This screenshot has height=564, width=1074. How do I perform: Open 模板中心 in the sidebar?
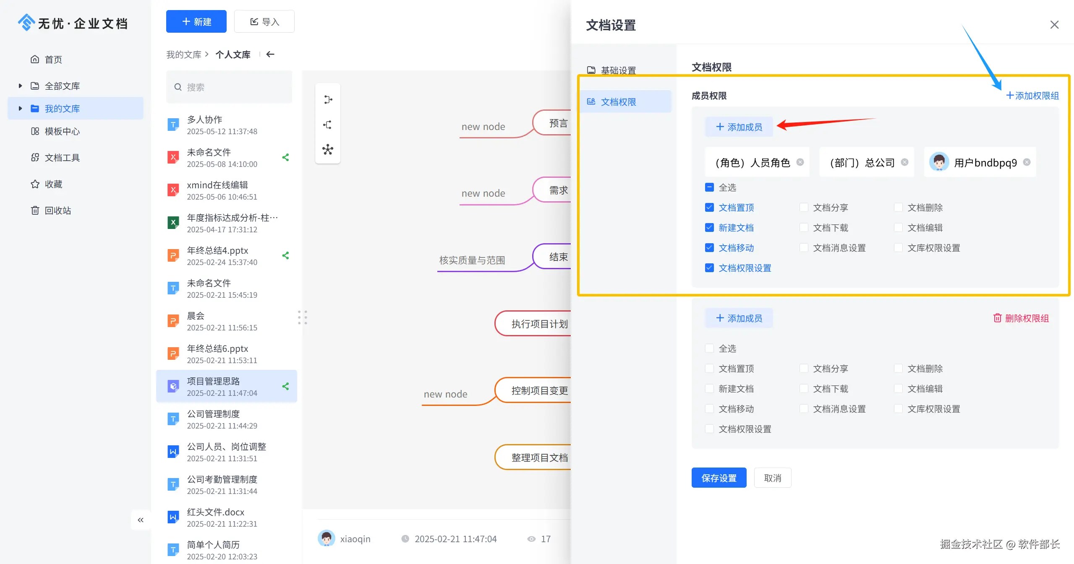62,131
